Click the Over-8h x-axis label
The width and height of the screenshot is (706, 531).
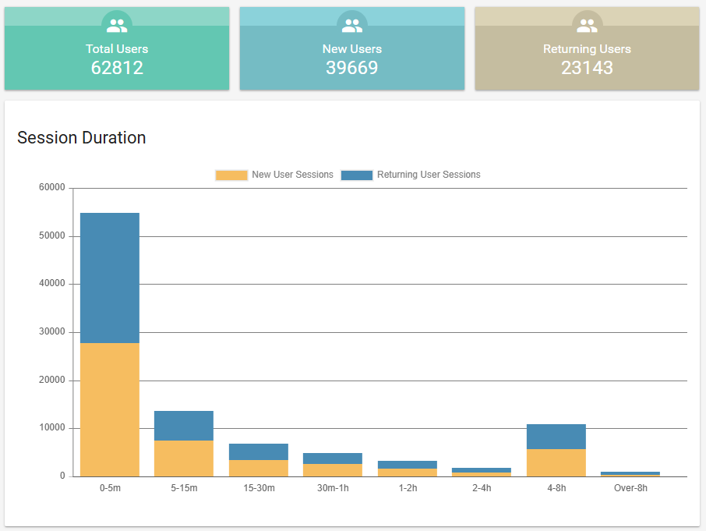[x=630, y=488]
